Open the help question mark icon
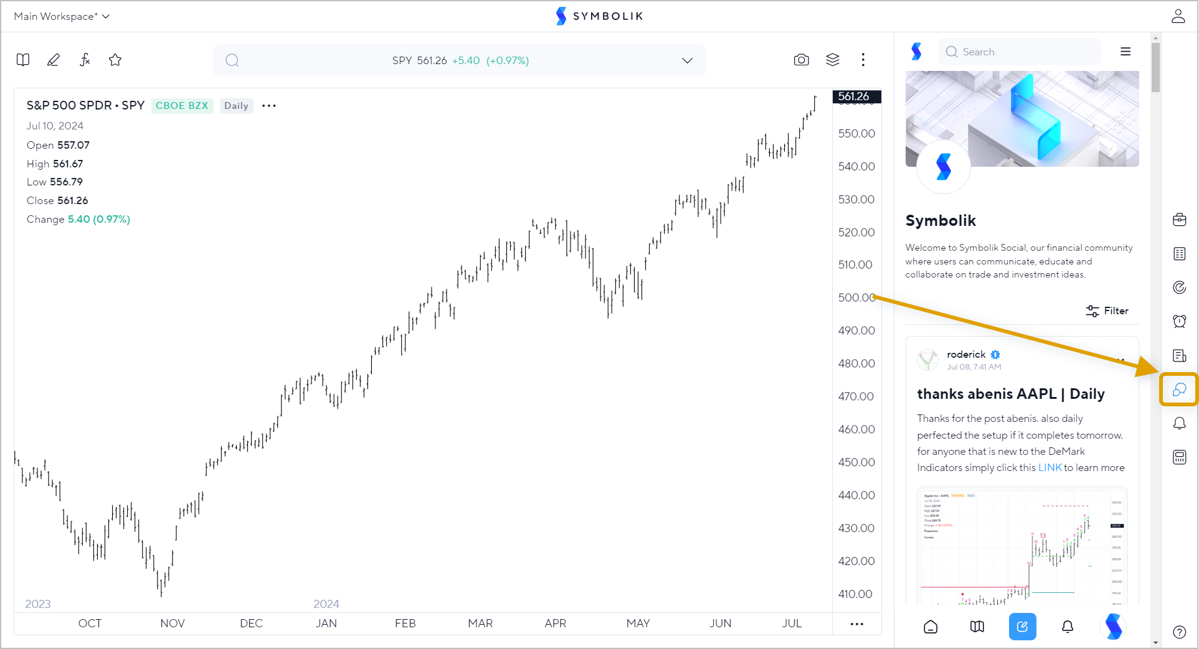The height and width of the screenshot is (649, 1199). coord(1180,632)
